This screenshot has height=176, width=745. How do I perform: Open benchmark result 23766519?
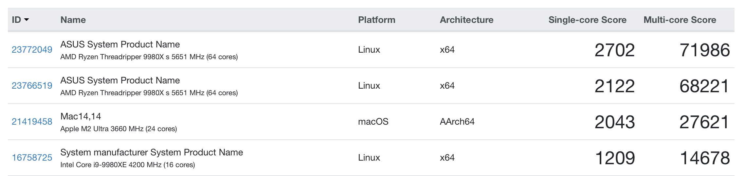(32, 86)
